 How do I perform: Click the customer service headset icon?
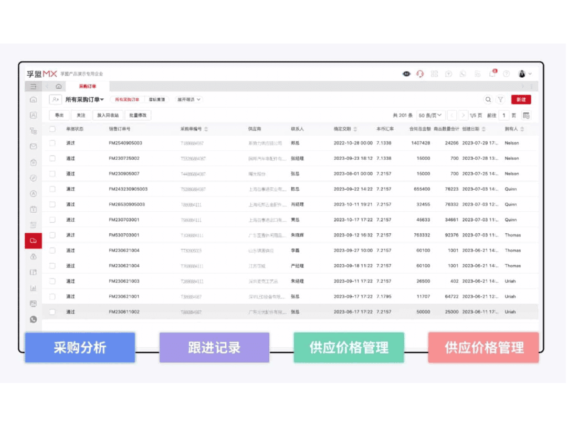pos(420,74)
